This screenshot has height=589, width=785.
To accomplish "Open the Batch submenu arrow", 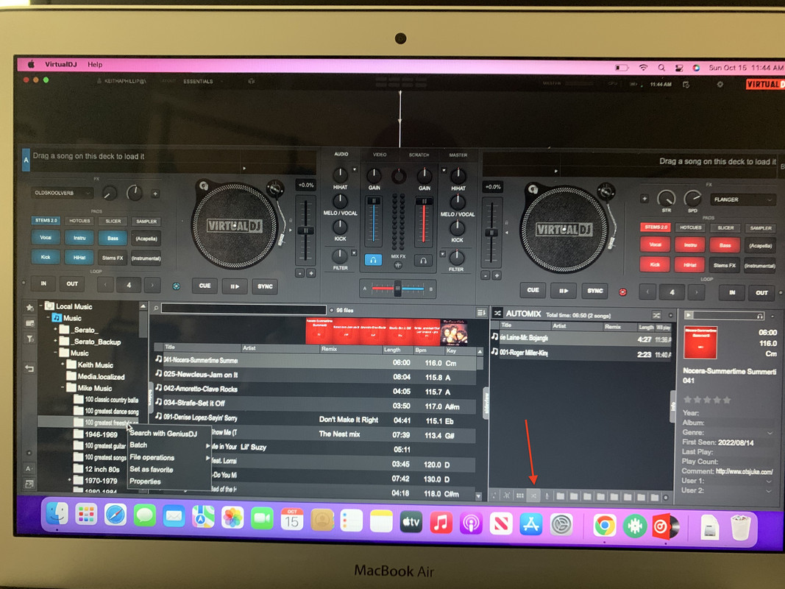I will (207, 445).
